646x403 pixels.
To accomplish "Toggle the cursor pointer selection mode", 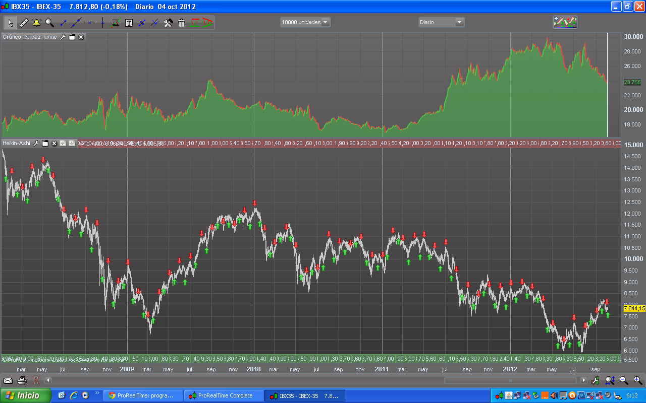I will (11, 23).
